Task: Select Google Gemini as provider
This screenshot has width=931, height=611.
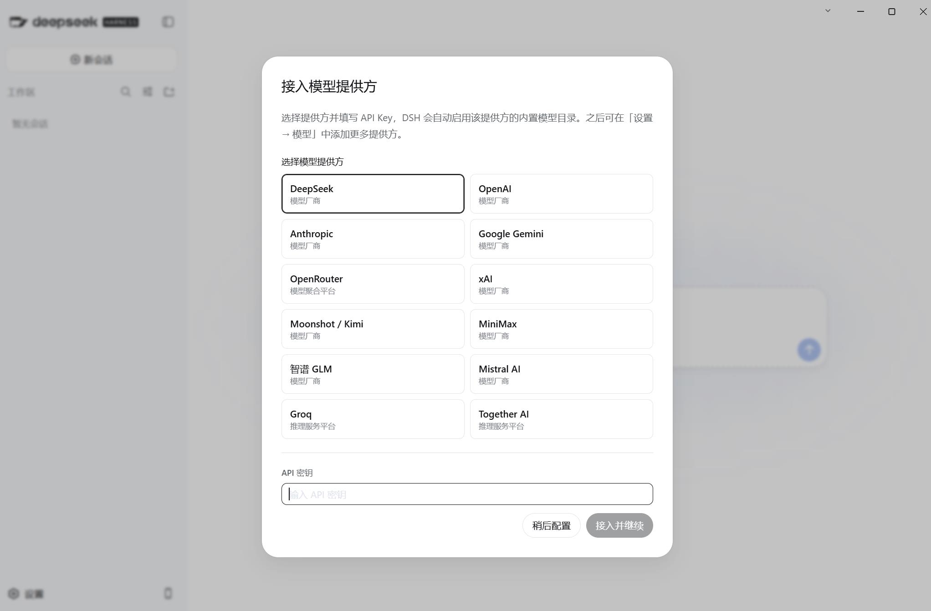Action: pyautogui.click(x=561, y=239)
